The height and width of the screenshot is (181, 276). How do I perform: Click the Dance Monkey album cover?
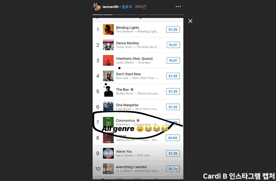click(108, 45)
